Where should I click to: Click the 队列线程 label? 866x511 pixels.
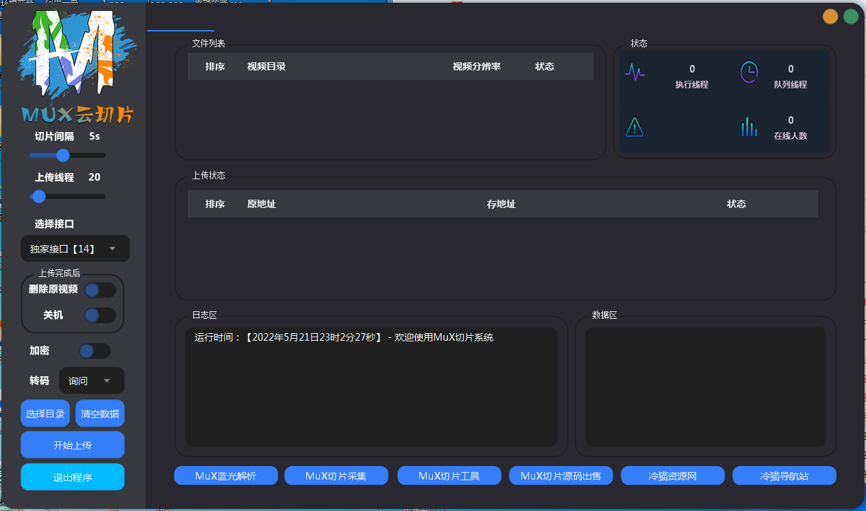(791, 85)
